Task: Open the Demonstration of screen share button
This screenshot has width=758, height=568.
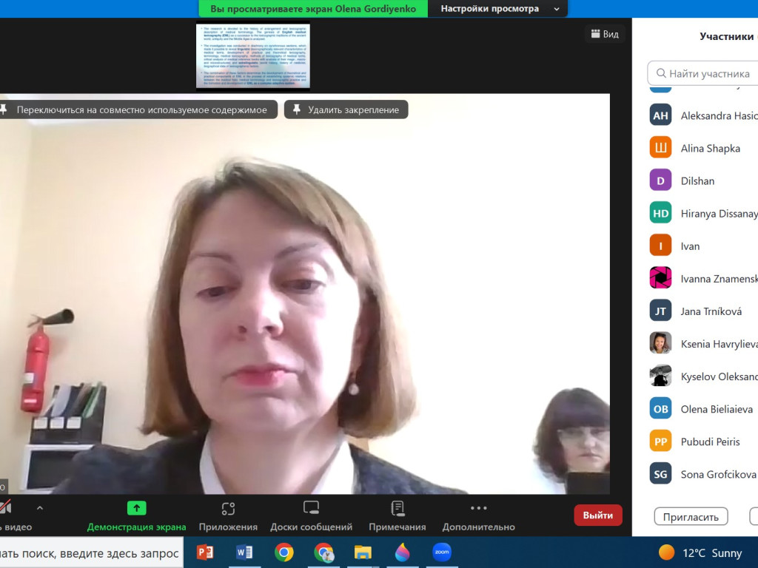Action: pos(136,515)
